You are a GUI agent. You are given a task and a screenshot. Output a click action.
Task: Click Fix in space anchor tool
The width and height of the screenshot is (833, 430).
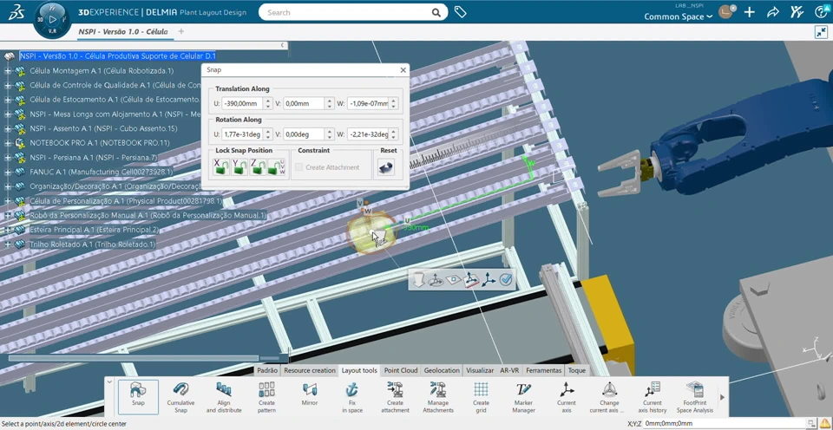[352, 397]
